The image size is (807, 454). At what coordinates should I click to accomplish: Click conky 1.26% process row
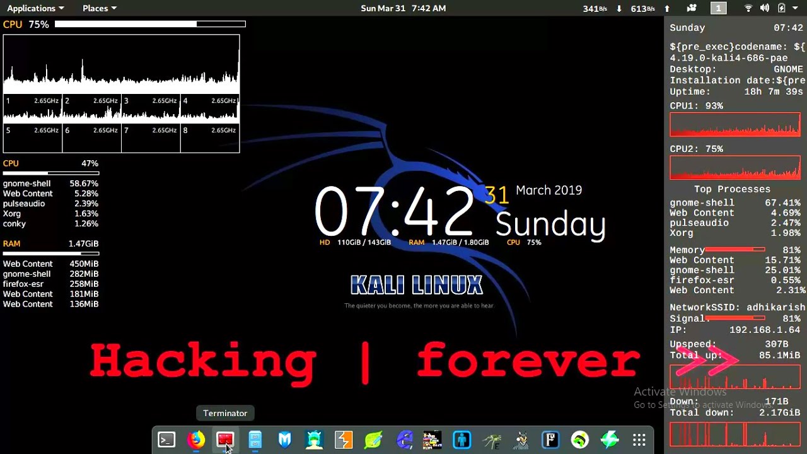(50, 224)
